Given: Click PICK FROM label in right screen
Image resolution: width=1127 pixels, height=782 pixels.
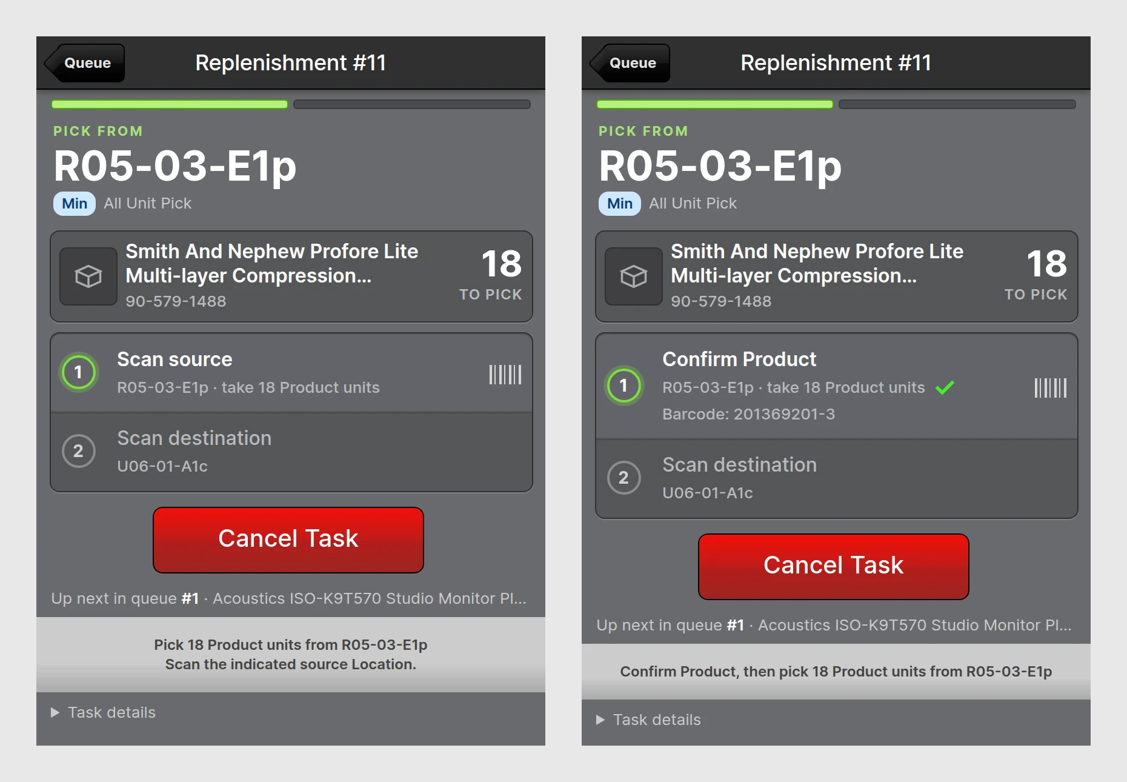Looking at the screenshot, I should pyautogui.click(x=643, y=131).
